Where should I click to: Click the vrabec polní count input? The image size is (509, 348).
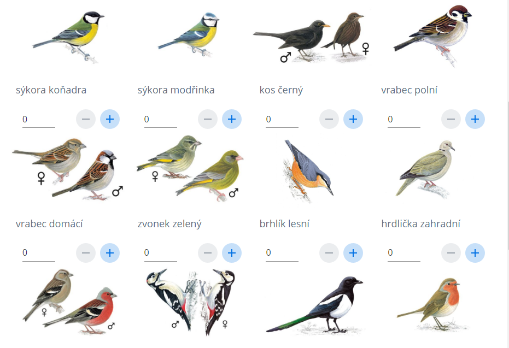pos(404,119)
